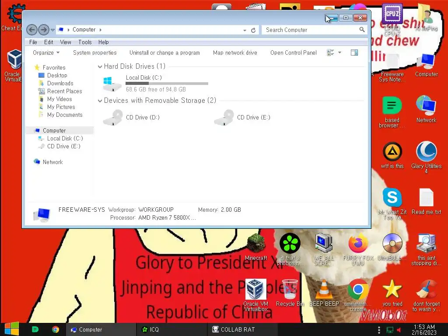448x336 pixels.
Task: Select Computer in the navigation pane
Action: [x=54, y=130]
